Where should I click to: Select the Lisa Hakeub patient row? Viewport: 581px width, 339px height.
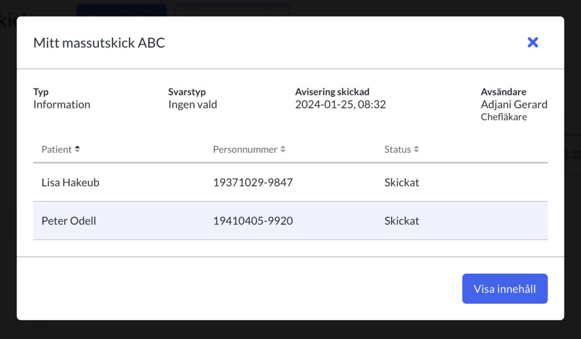point(290,182)
